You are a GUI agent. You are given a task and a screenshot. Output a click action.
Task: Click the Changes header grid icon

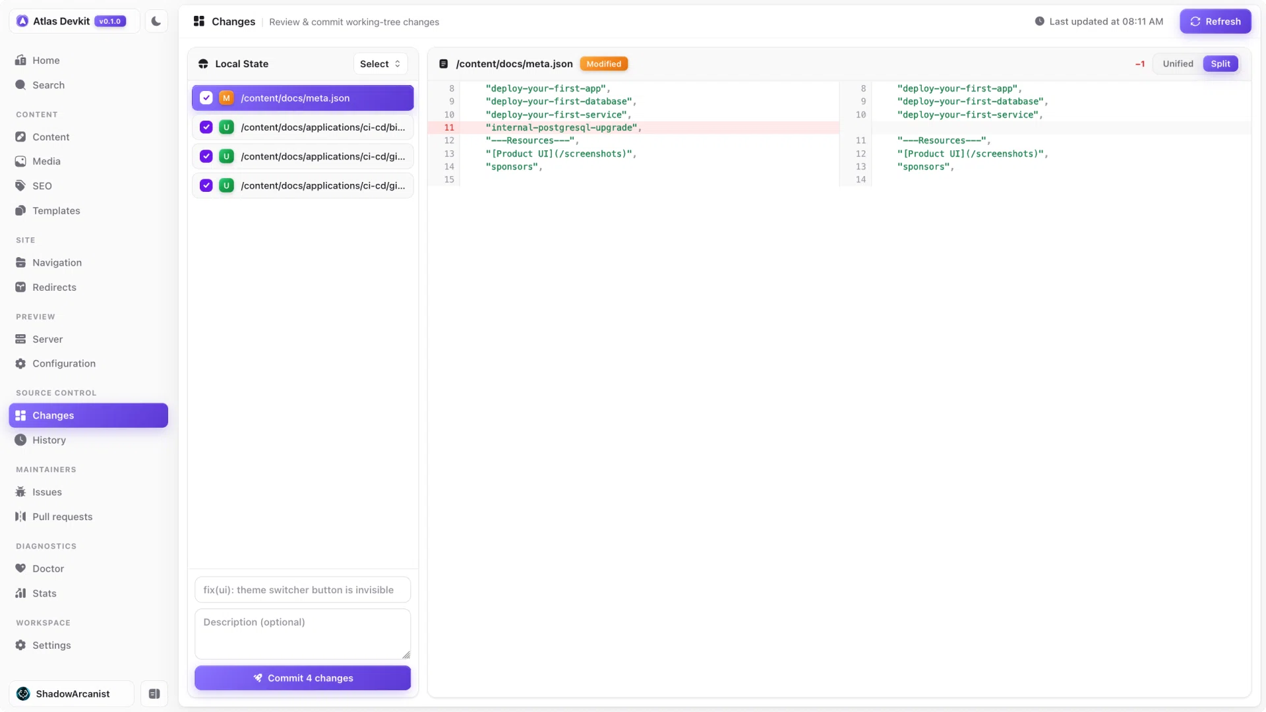[x=198, y=21]
